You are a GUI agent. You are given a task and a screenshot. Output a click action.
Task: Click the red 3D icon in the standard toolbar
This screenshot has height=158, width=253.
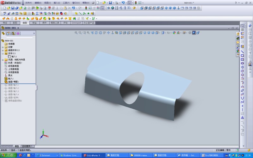pyautogui.click(x=49, y=8)
